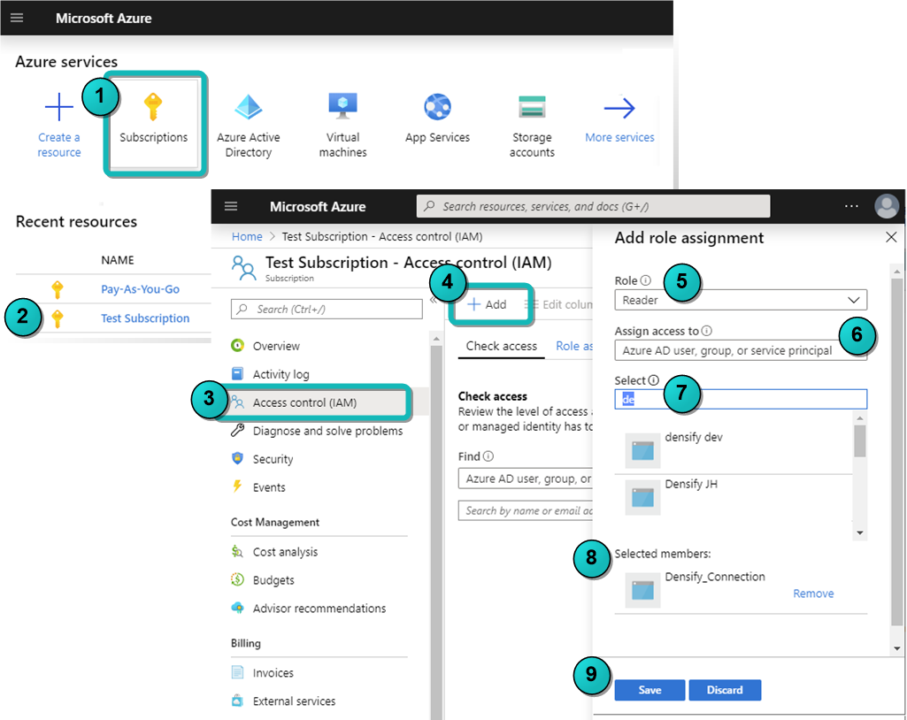This screenshot has height=720, width=907.
Task: Switch to the Role assignments tab
Action: [x=573, y=346]
